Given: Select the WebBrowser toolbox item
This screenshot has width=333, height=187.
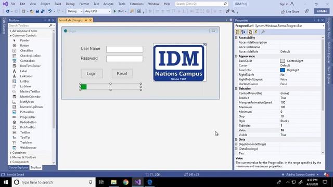Looking at the screenshot, I should (x=28, y=148).
